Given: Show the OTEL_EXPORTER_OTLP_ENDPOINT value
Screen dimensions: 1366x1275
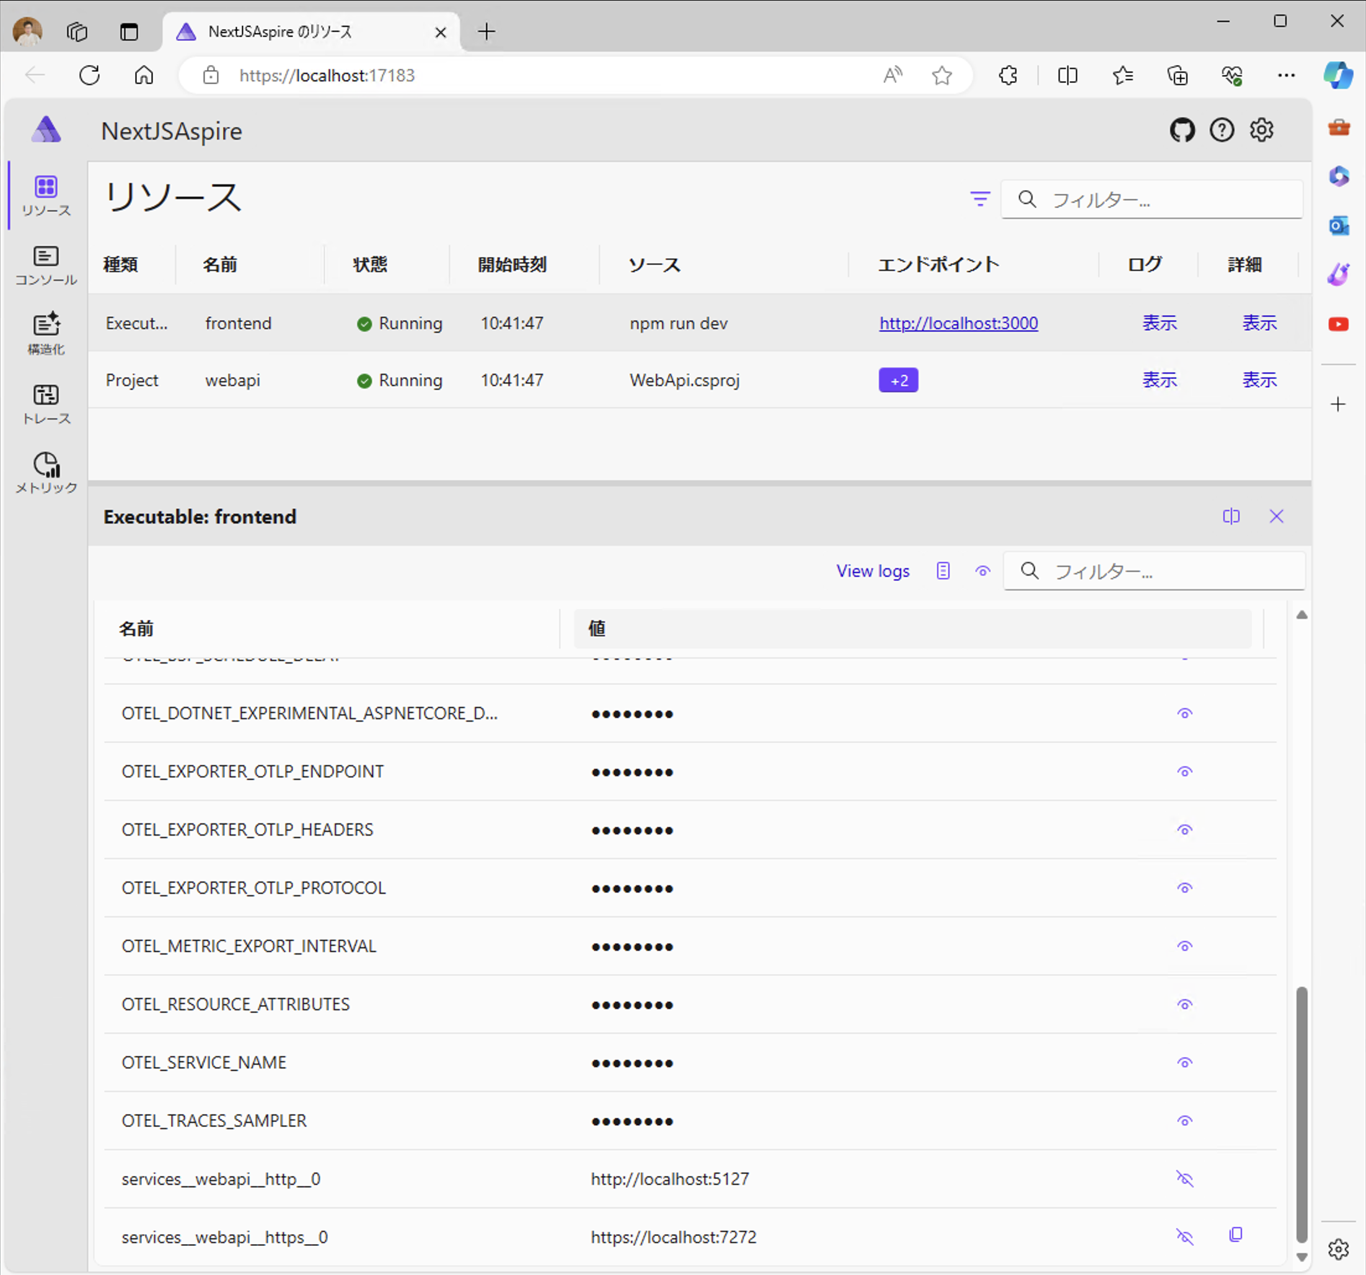Looking at the screenshot, I should point(1185,771).
